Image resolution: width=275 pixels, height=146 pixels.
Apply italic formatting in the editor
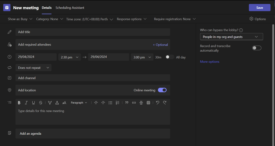[26, 103]
